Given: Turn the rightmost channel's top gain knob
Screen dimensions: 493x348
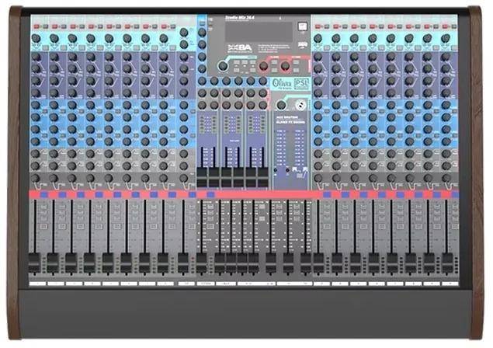Looking at the screenshot, I should [x=446, y=38].
